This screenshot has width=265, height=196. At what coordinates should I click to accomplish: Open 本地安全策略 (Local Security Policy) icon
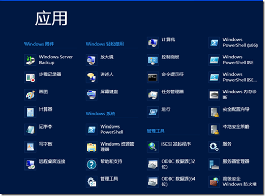coord(214,130)
